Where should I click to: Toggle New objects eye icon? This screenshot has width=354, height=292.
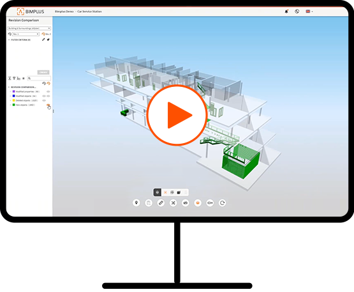[48, 105]
